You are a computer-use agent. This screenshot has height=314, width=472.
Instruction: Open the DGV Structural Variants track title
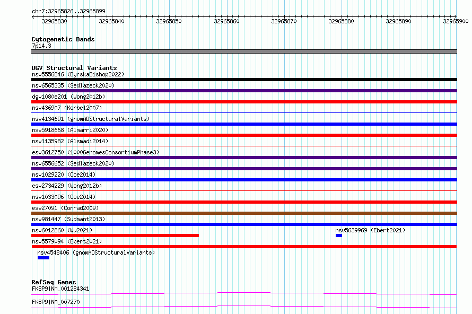point(74,68)
